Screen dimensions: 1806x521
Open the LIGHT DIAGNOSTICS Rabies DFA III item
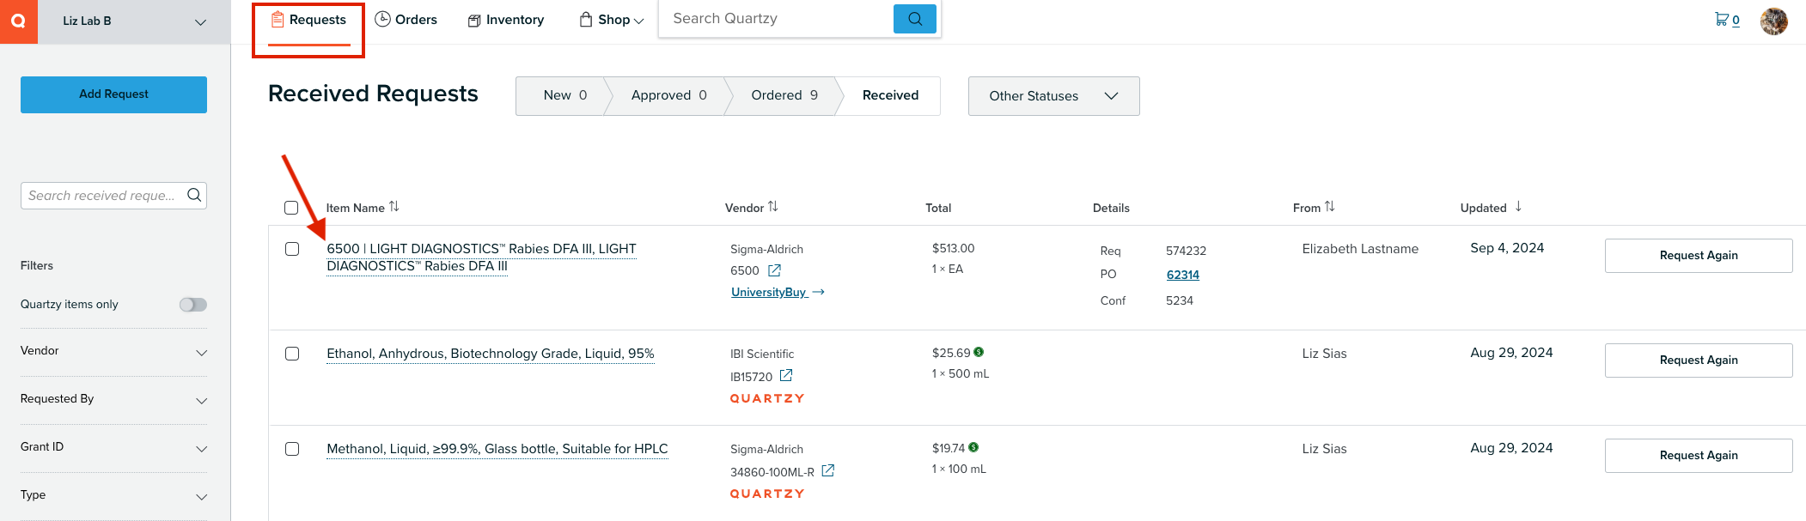(481, 257)
